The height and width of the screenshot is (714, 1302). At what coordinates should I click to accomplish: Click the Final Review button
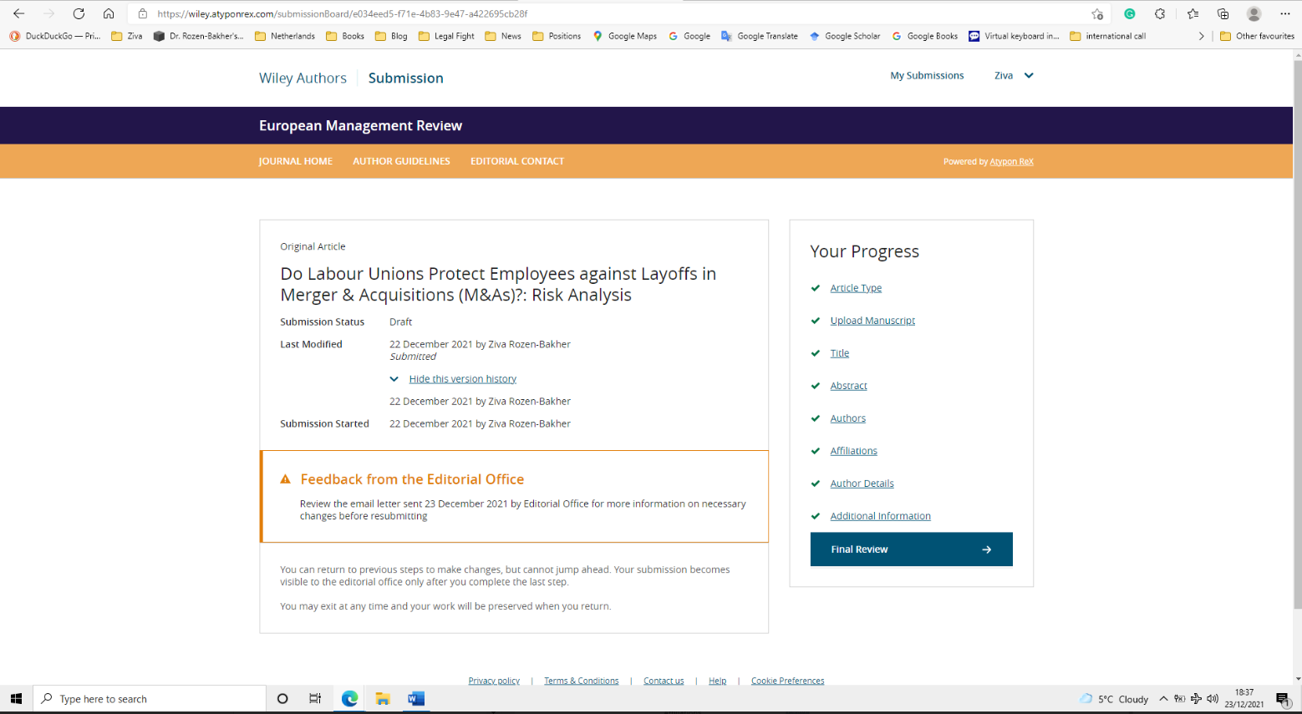point(911,549)
